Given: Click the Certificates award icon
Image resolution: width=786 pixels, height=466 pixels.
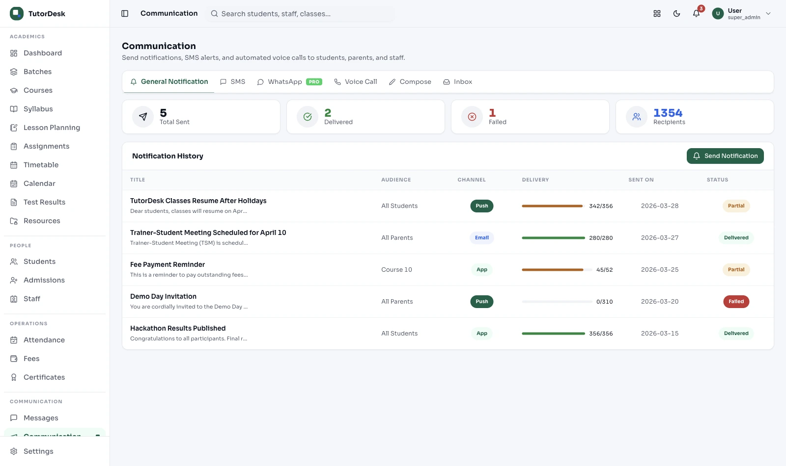Looking at the screenshot, I should pos(14,377).
